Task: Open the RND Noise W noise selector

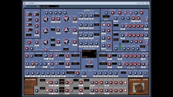Action: 71,73
